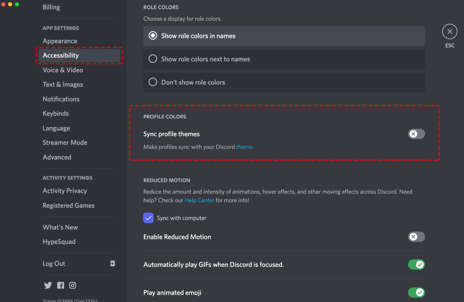Disable automatically play GIFs toggle
Image resolution: width=464 pixels, height=302 pixels.
pyautogui.click(x=416, y=265)
